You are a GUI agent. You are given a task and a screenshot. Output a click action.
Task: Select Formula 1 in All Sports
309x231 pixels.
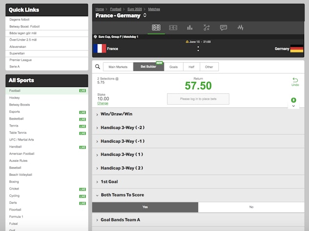[x=47, y=217]
